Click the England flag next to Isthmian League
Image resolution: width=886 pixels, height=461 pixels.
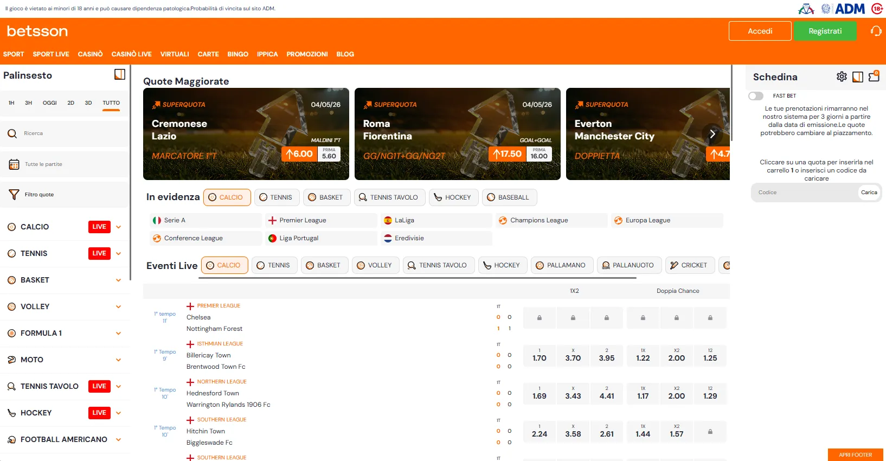(x=190, y=344)
